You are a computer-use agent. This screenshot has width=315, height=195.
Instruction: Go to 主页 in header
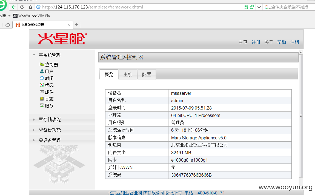243,42
